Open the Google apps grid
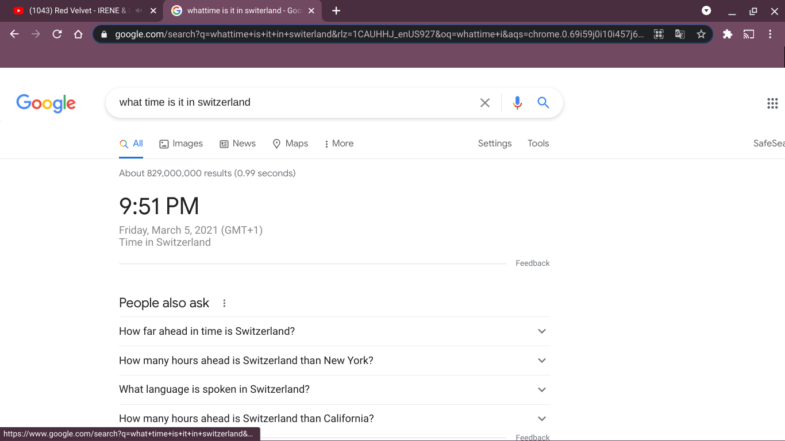The height and width of the screenshot is (441, 785). coord(772,103)
